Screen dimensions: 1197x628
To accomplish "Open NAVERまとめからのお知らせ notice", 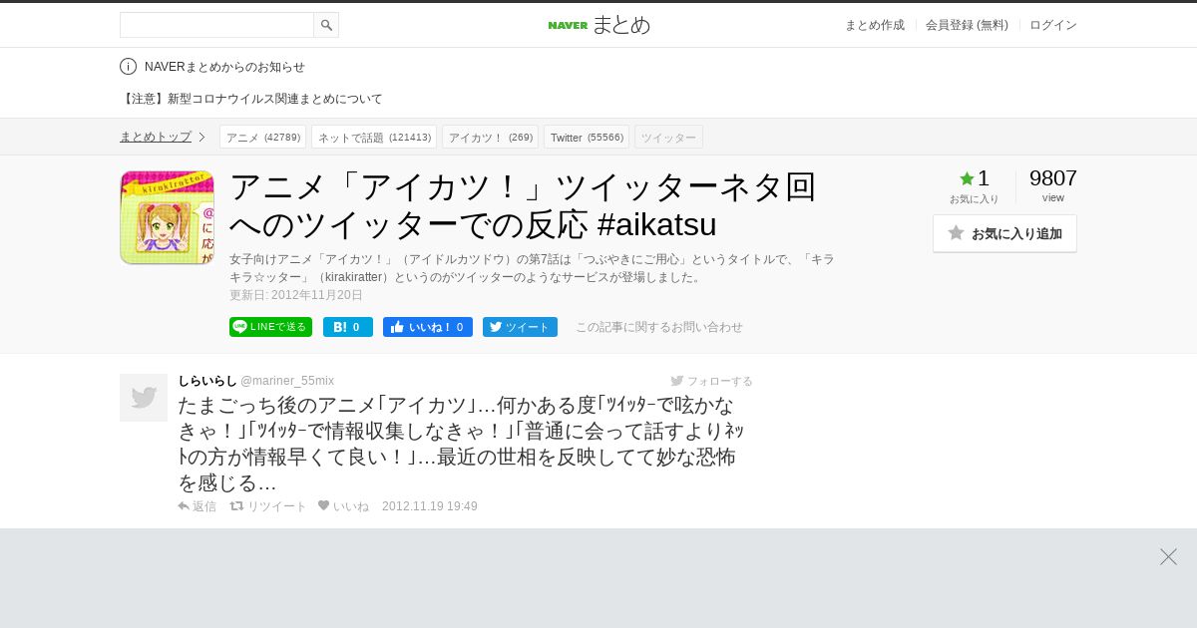I will point(224,67).
